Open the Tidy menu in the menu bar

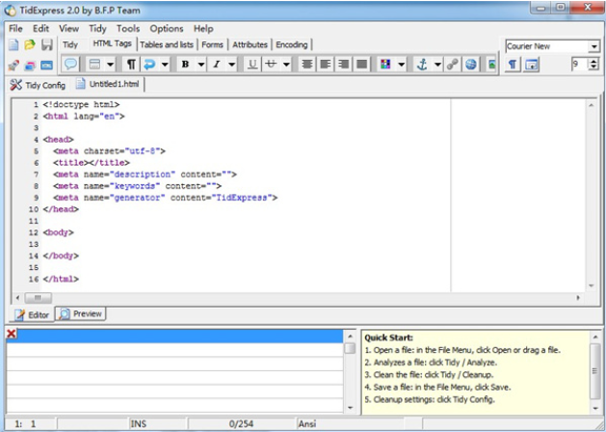tap(97, 29)
